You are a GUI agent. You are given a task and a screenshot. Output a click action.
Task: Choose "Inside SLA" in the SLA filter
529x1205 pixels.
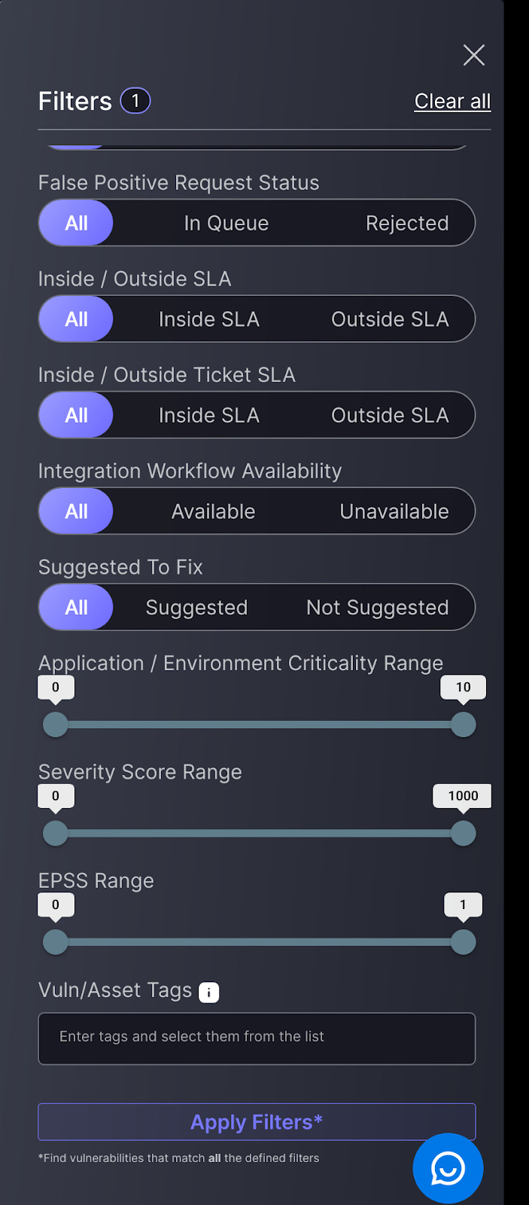pyautogui.click(x=208, y=319)
